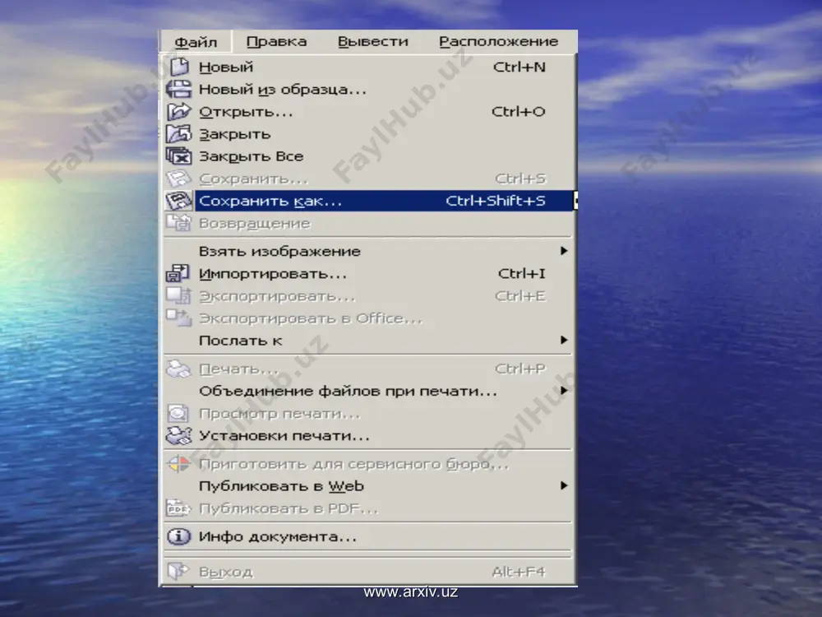This screenshot has height=617, width=822.
Task: Click the Ctrl+I shortcut text
Action: [x=522, y=274]
